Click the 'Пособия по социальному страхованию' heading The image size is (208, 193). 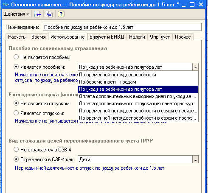click(x=58, y=48)
